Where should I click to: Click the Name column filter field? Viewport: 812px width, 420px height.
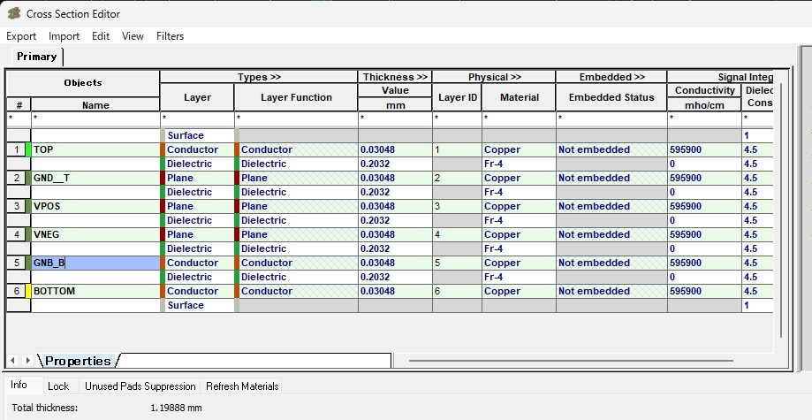tap(95, 118)
